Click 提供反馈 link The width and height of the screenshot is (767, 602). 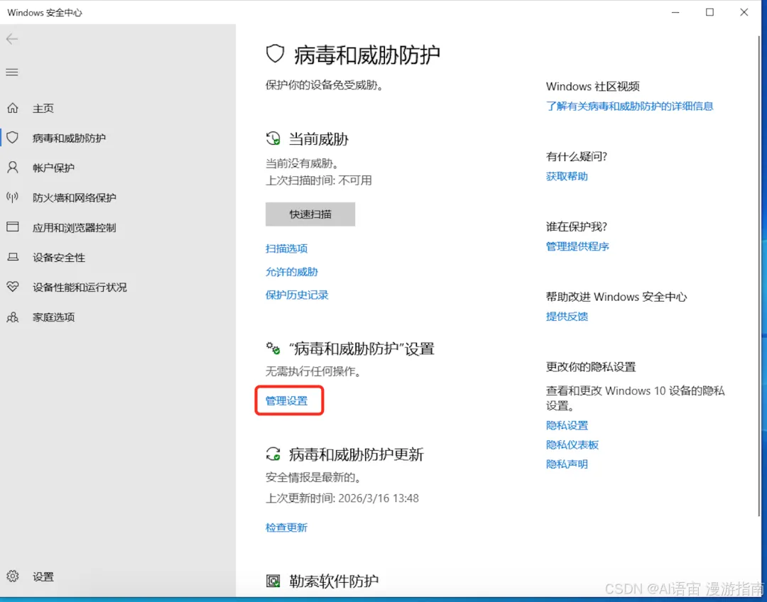click(x=567, y=317)
